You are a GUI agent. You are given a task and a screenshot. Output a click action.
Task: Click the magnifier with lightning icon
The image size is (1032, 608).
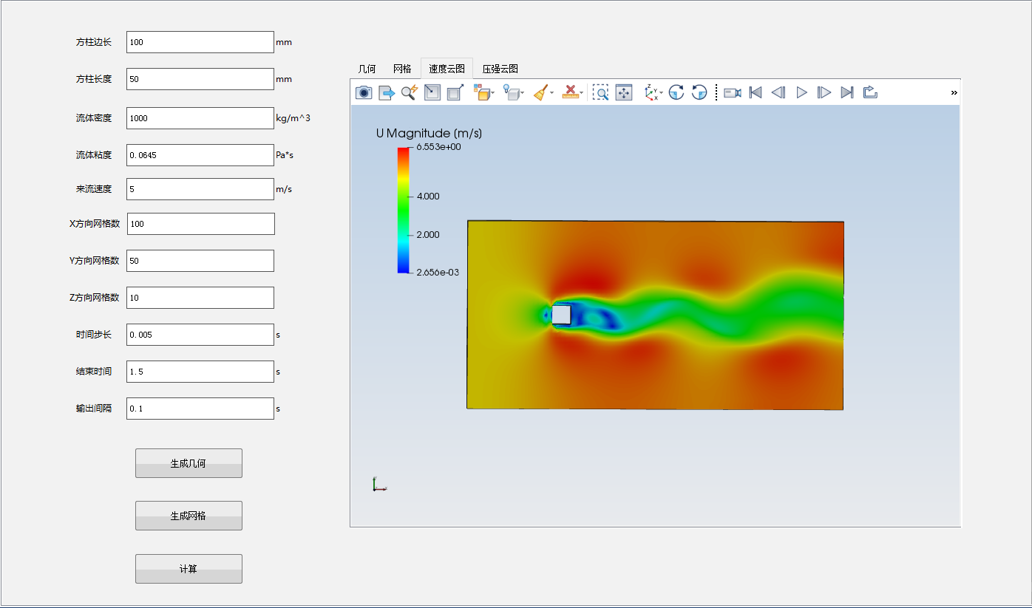[x=409, y=92]
